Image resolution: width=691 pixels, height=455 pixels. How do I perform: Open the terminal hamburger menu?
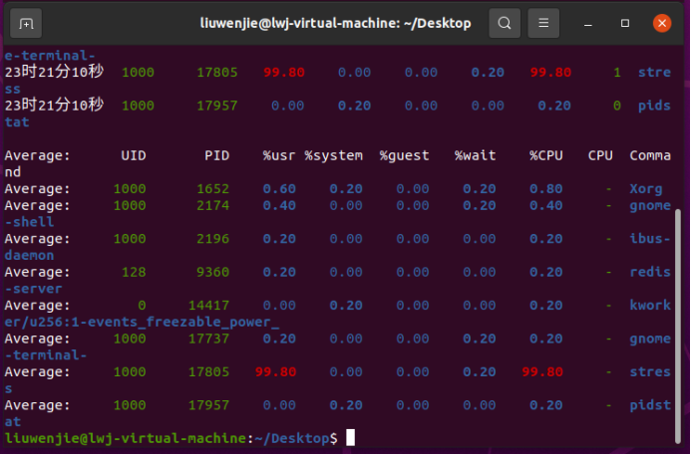click(x=543, y=23)
